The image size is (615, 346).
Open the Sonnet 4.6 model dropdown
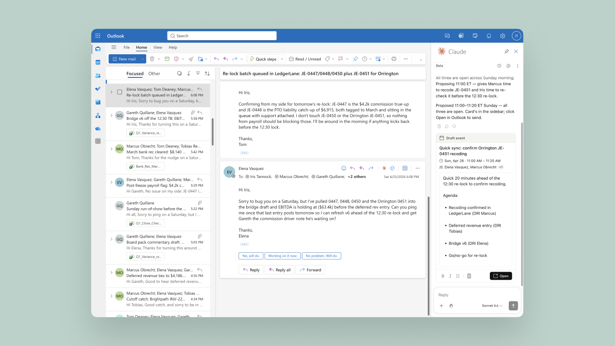[492, 306]
